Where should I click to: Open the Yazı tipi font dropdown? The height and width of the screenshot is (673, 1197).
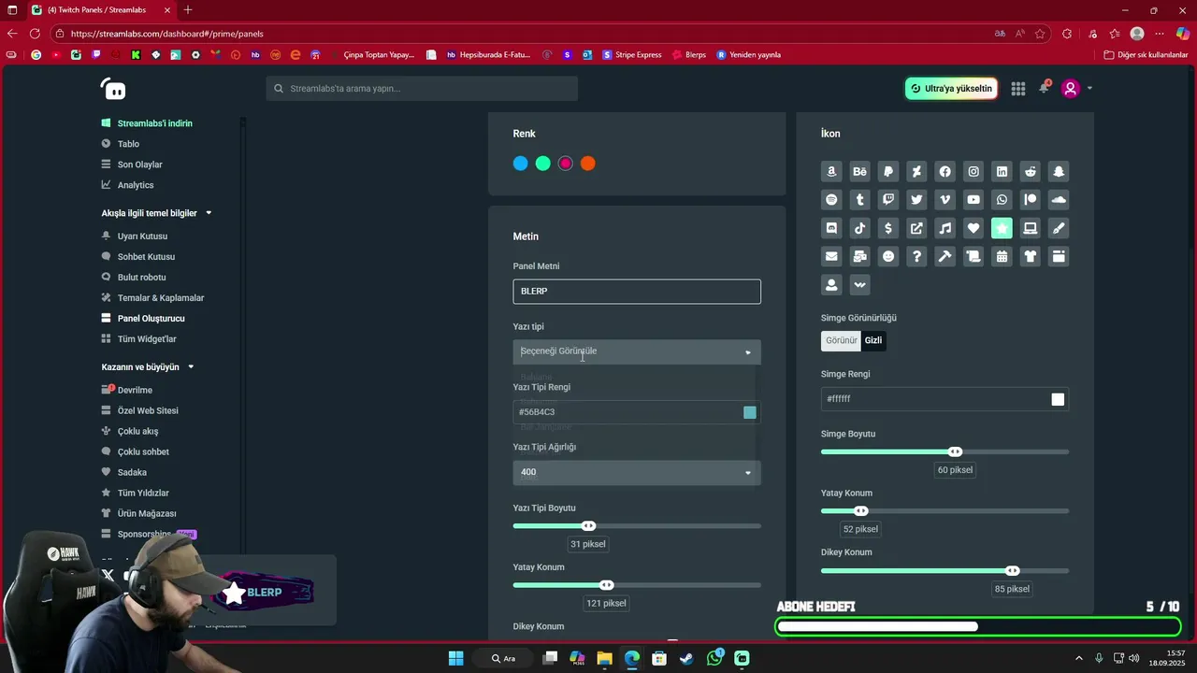637,351
